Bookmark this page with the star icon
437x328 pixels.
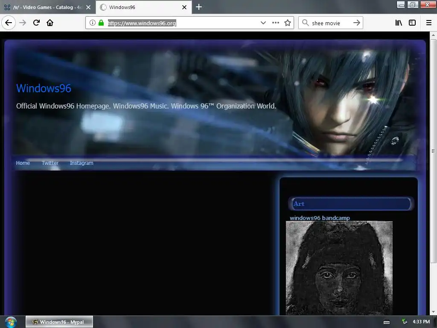click(x=288, y=23)
